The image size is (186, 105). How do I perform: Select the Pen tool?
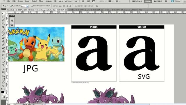click(x=3, y=62)
